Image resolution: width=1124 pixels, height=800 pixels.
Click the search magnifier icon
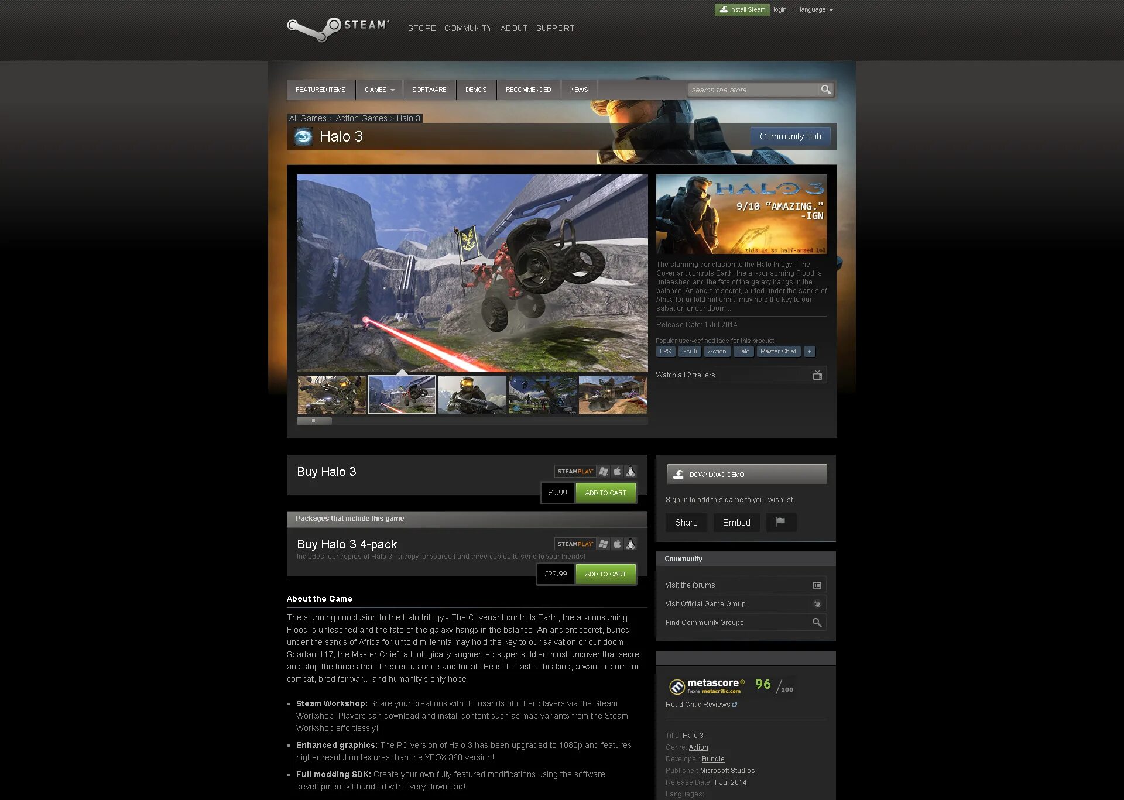pyautogui.click(x=825, y=90)
